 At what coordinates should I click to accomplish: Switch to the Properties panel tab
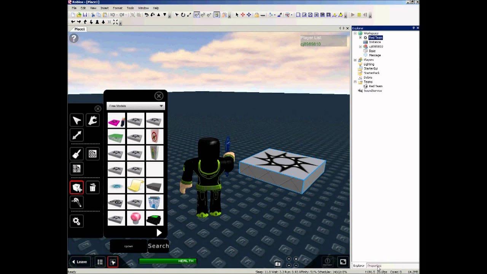374,266
